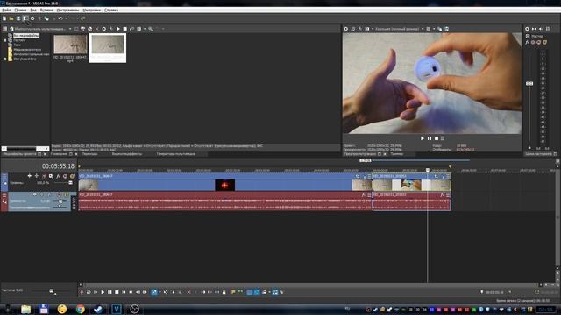Viewport: 561px width, 315px height.
Task: Open event pan/crop icon on first video clip
Action: click(x=358, y=176)
